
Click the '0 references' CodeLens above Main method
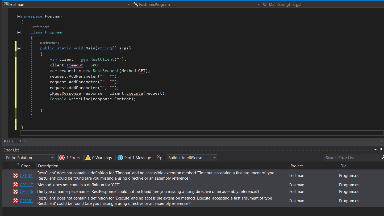tap(49, 43)
